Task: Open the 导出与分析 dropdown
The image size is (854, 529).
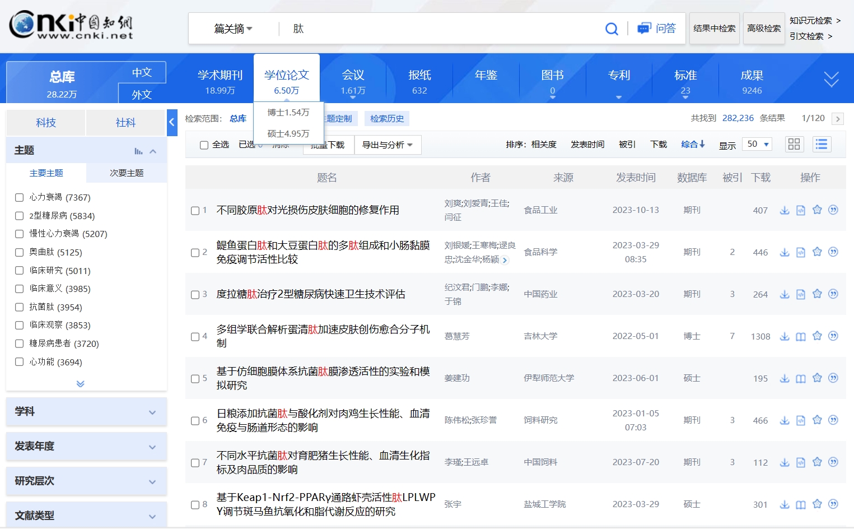Action: 388,145
